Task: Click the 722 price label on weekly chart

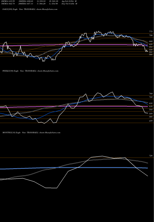Action: [151, 97]
